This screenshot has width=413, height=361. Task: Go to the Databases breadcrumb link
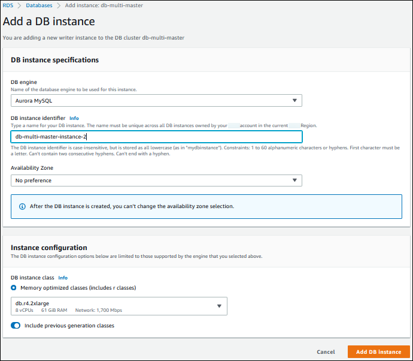tap(39, 5)
